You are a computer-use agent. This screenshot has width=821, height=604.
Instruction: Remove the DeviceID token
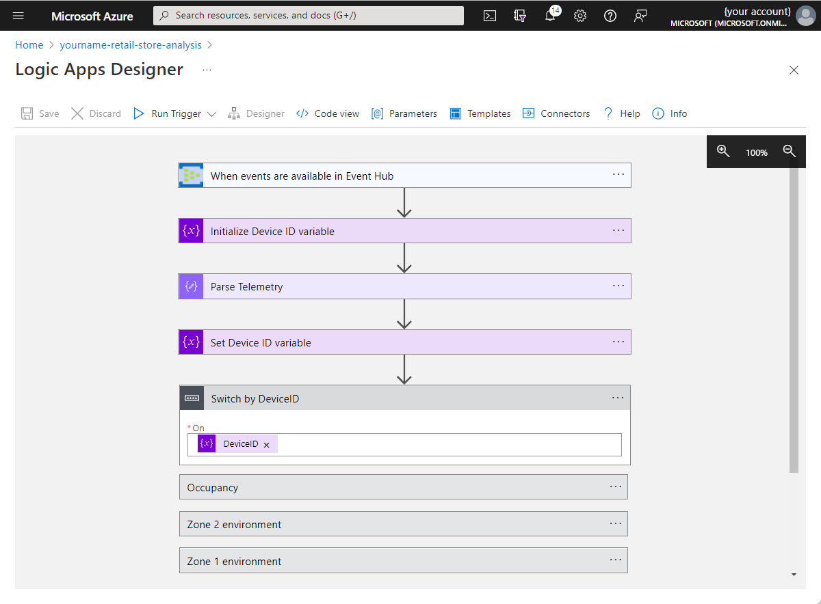pos(267,443)
